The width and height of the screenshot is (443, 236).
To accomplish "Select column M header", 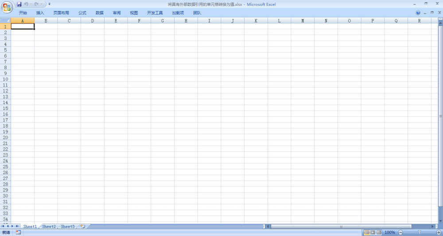I will [303, 21].
